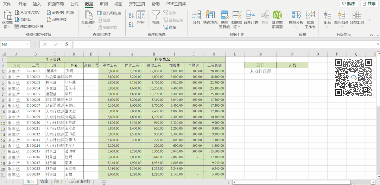Add a new sheet with plus icon
Screen dimensions: 380x185
click(104, 182)
